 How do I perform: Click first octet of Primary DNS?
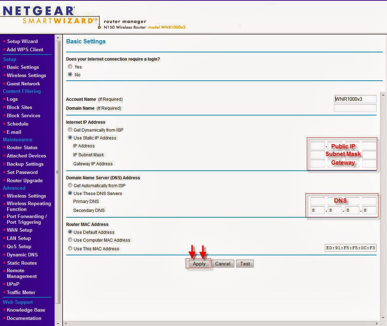(x=317, y=201)
